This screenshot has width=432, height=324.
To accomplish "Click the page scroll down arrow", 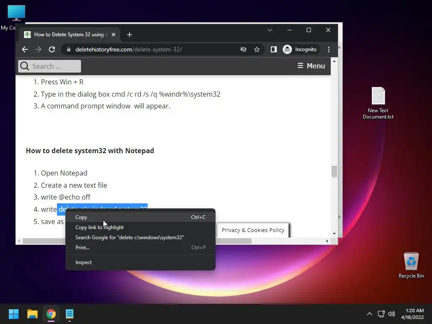I will point(334,234).
